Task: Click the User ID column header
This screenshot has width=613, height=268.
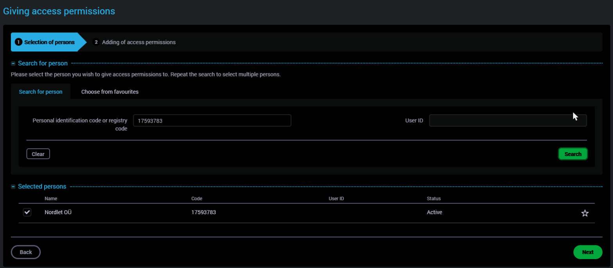Action: [x=336, y=199]
